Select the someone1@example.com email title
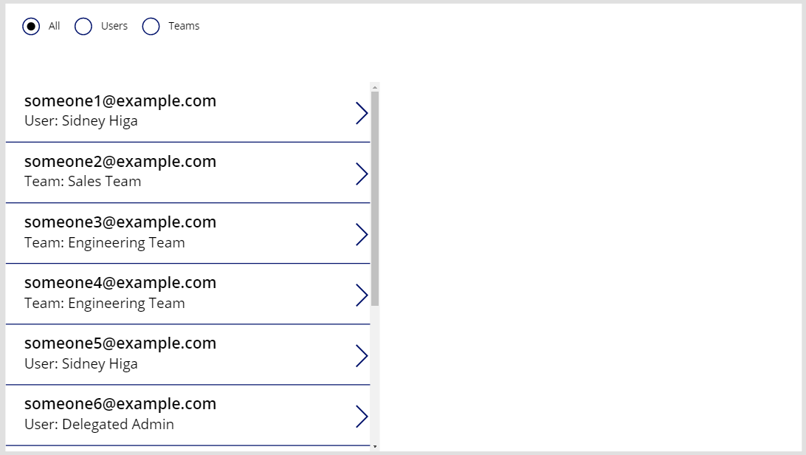The width and height of the screenshot is (806, 455). (x=120, y=100)
